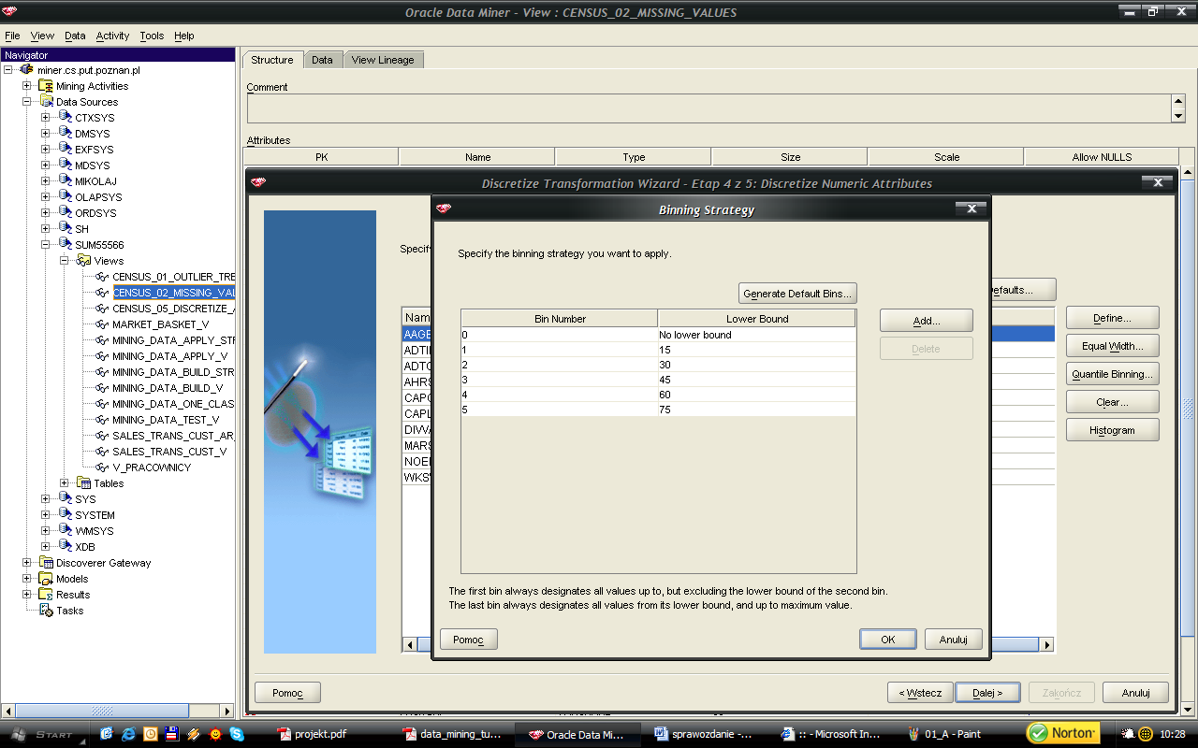
Task: Click the Discoverer Gateway folder icon
Action: (46, 563)
